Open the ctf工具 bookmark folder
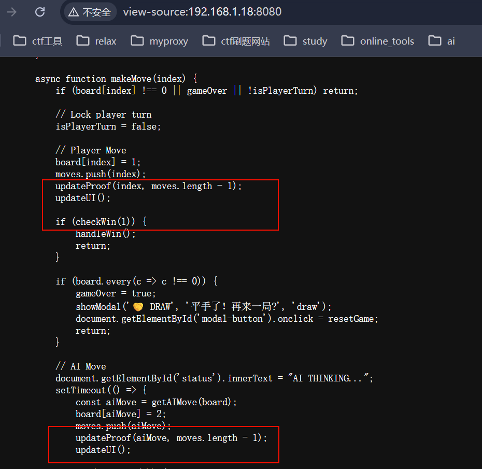The image size is (482, 469). pos(38,41)
